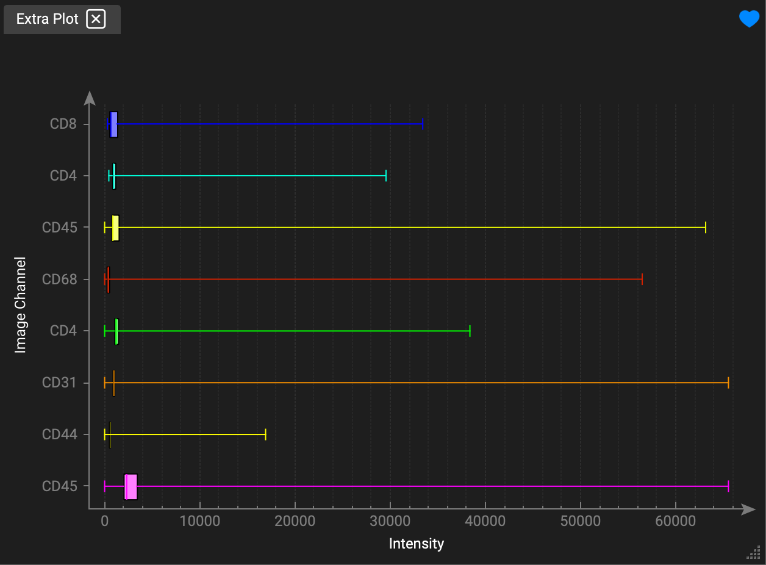Click the Image Channel axis title
The height and width of the screenshot is (565, 766).
21,306
